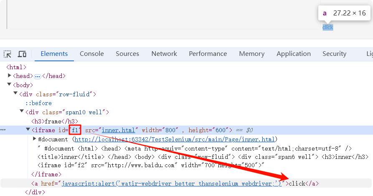Collapse the iframe f1 node
This screenshot has width=373, height=196.
tap(28, 129)
